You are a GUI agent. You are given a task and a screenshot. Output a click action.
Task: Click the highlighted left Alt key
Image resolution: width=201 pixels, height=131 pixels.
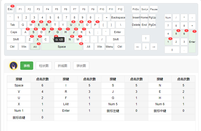35,47
